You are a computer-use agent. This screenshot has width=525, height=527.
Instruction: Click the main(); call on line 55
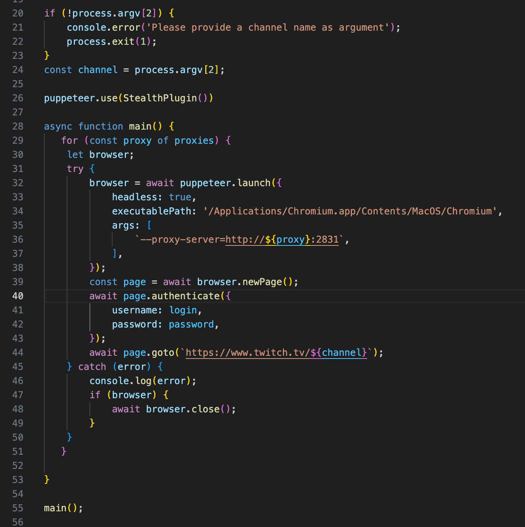pyautogui.click(x=64, y=508)
